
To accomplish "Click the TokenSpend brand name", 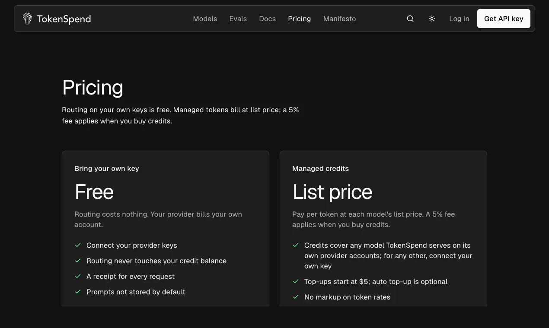I will pos(64,19).
